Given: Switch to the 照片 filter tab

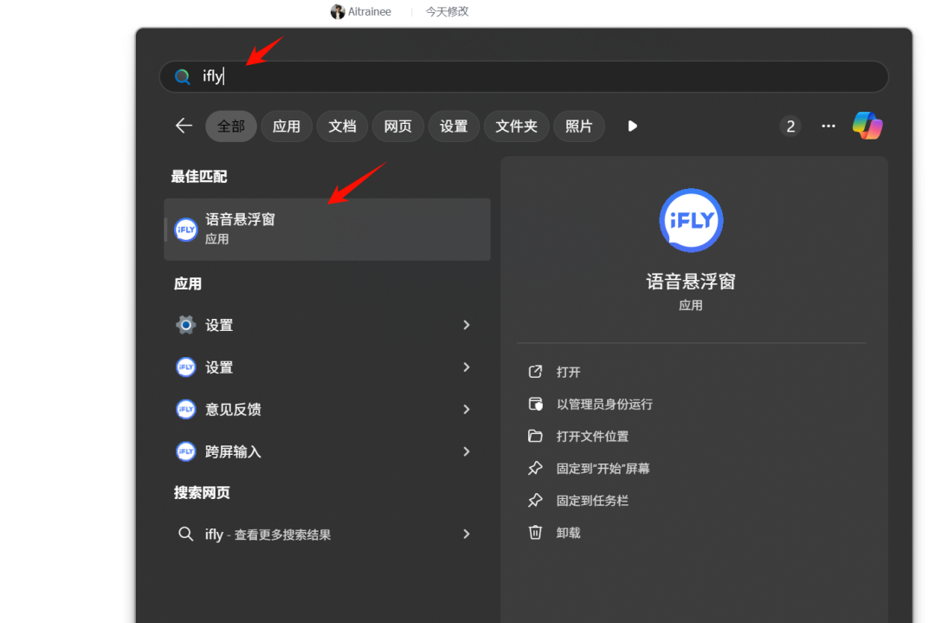Looking at the screenshot, I should [579, 127].
